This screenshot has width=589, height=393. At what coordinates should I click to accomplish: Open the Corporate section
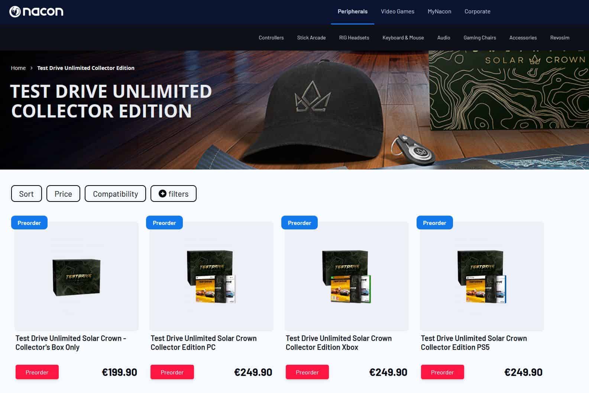pos(477,12)
